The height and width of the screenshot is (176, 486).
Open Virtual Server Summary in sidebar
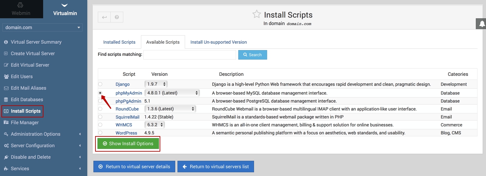coord(36,42)
